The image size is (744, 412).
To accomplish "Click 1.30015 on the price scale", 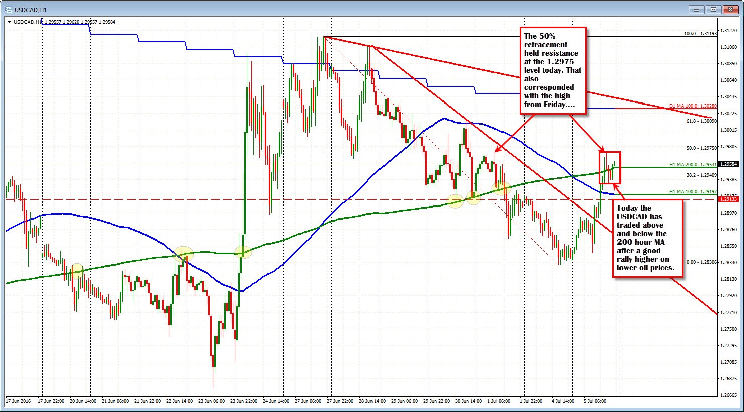I will (729, 130).
